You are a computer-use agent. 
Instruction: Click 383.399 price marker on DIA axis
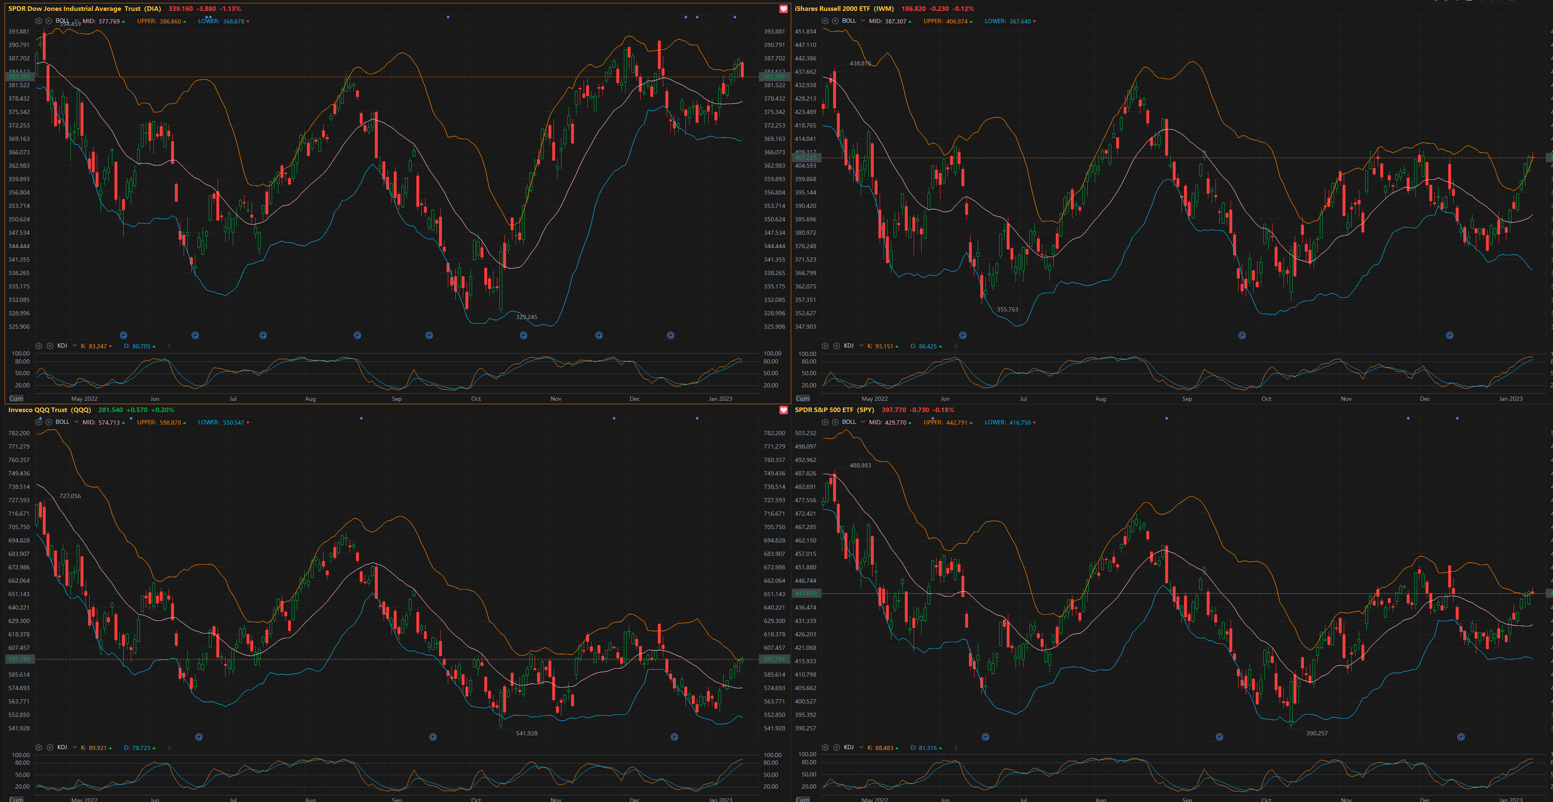19,77
